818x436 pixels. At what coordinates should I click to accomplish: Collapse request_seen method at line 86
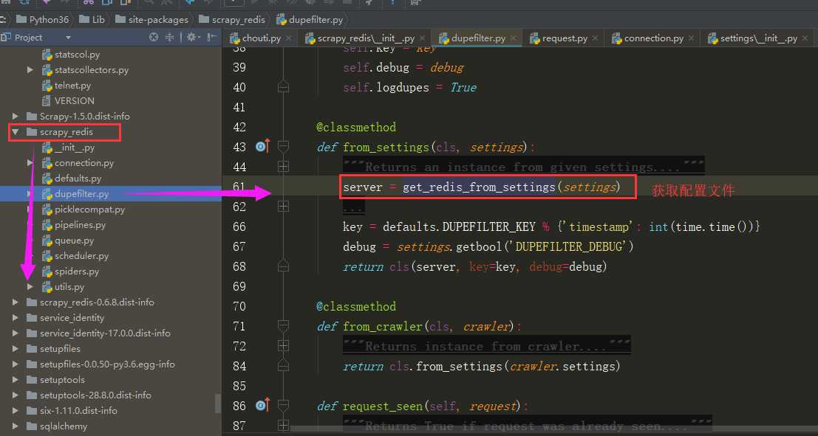283,405
